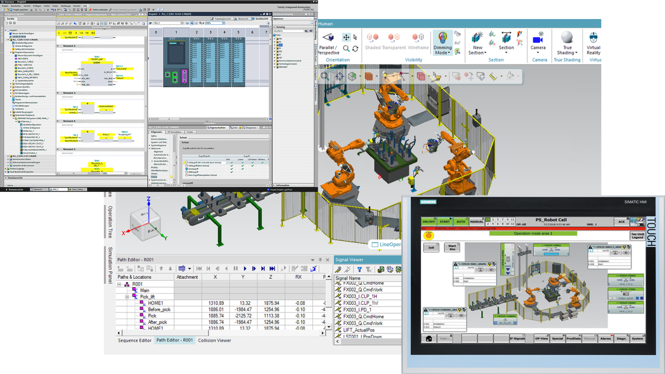The width and height of the screenshot is (665, 374).
Task: Open the 200% zoom dropdown in the device view
Action: [224, 24]
